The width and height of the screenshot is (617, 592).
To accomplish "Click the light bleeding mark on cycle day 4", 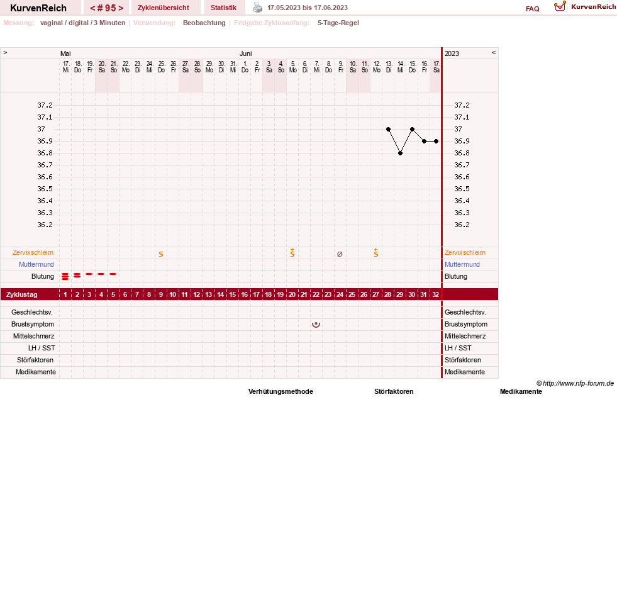I will point(101,274).
